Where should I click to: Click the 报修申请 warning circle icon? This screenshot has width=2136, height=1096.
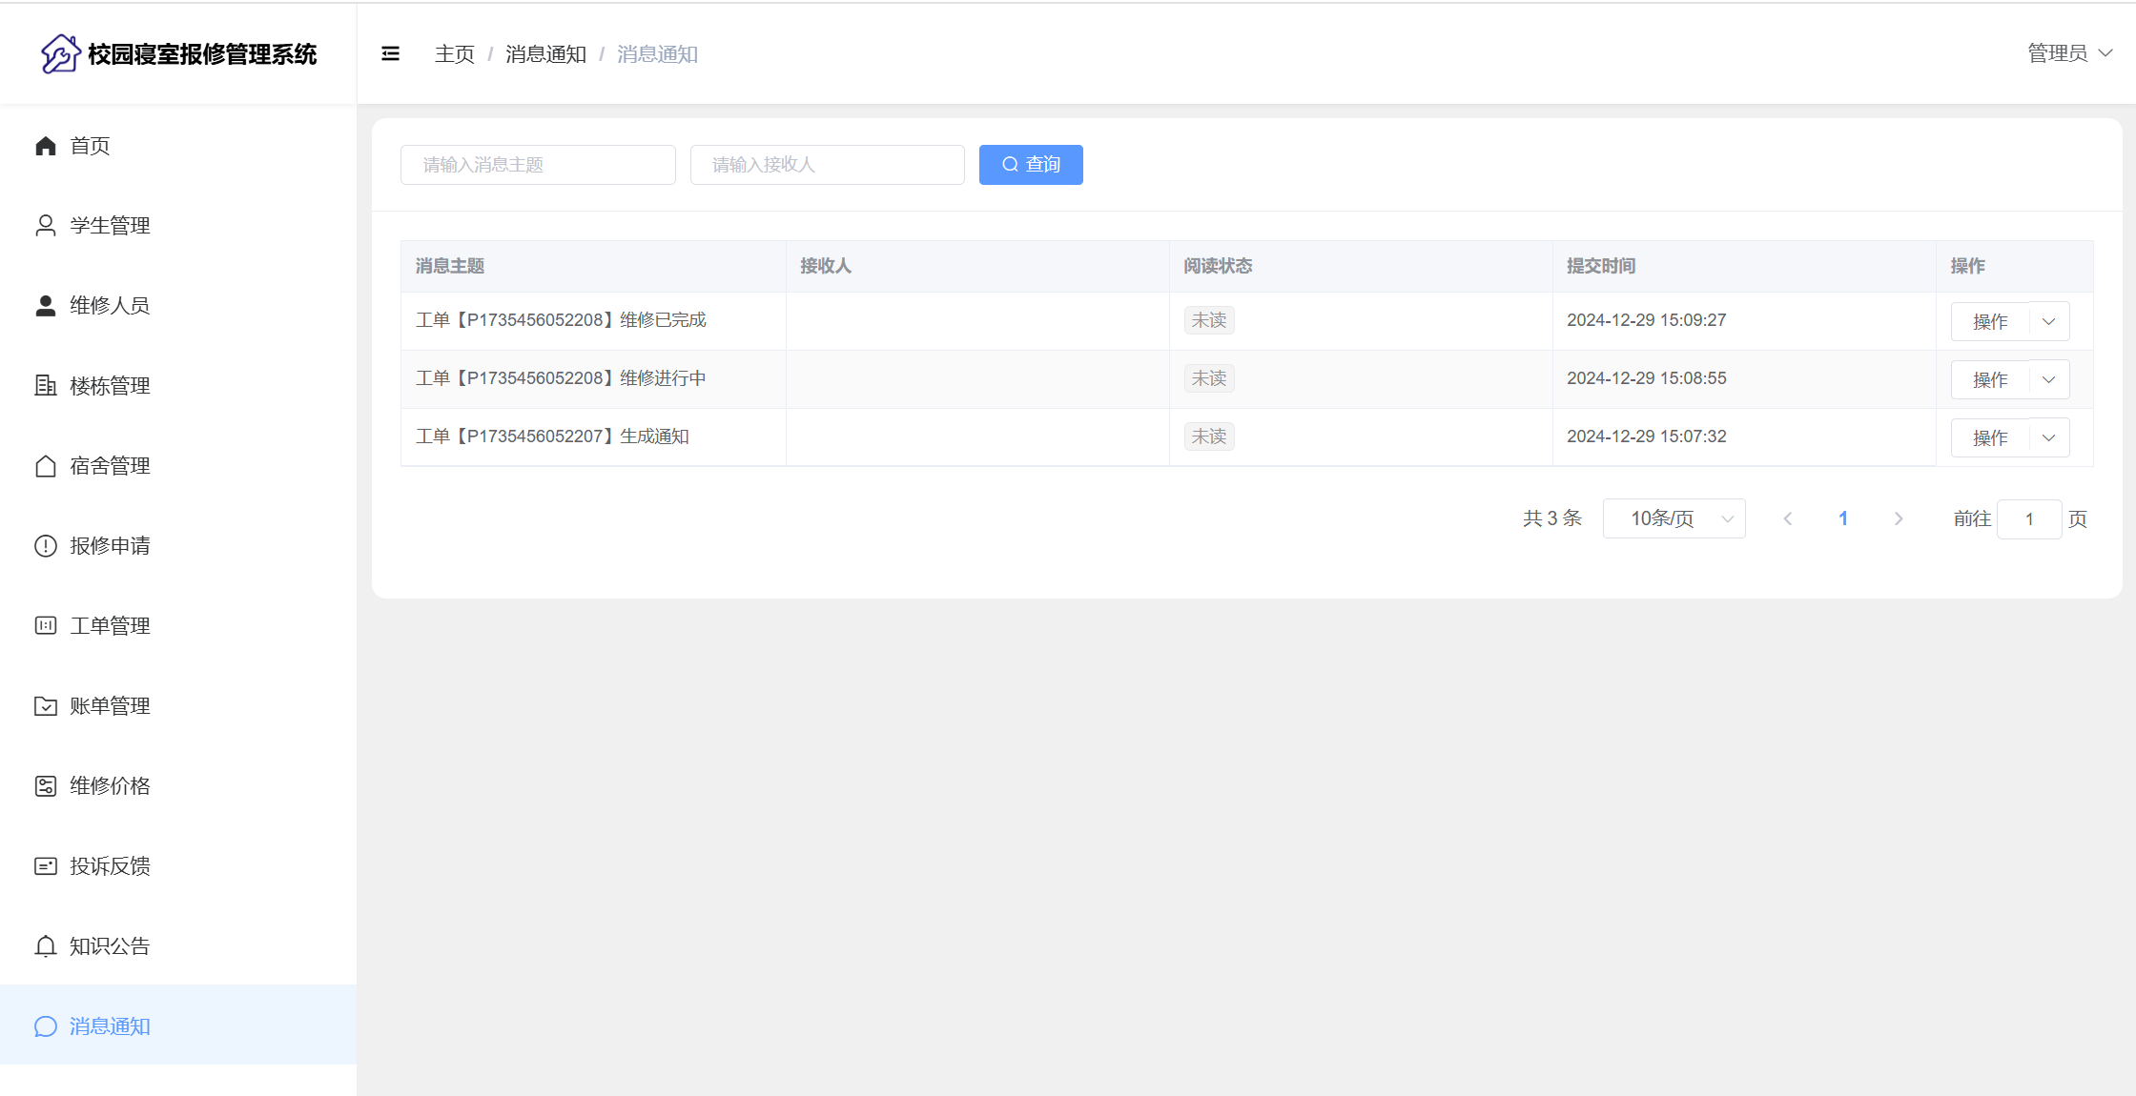pos(46,546)
